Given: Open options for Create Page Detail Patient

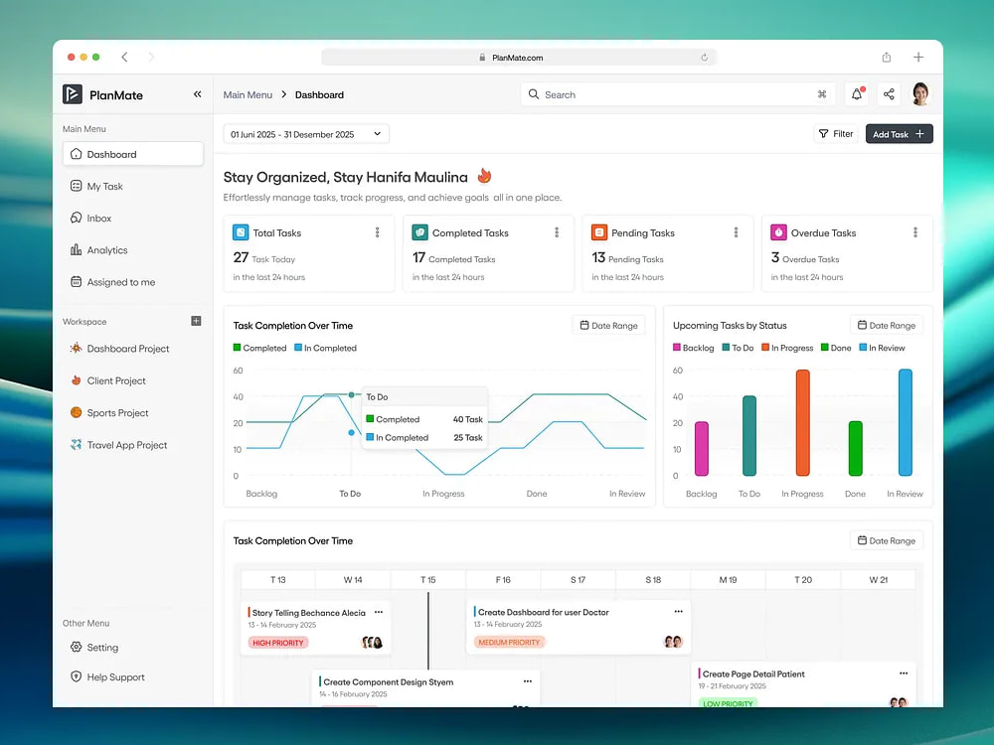Looking at the screenshot, I should tap(904, 673).
